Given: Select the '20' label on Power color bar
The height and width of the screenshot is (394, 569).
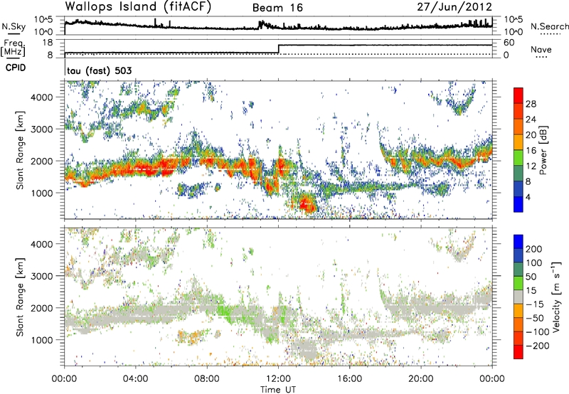Looking at the screenshot, I should 531,135.
